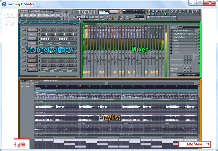This screenshot has height=151, width=218.
Task: Click FX button on Master mixer track
Action: [84, 72]
